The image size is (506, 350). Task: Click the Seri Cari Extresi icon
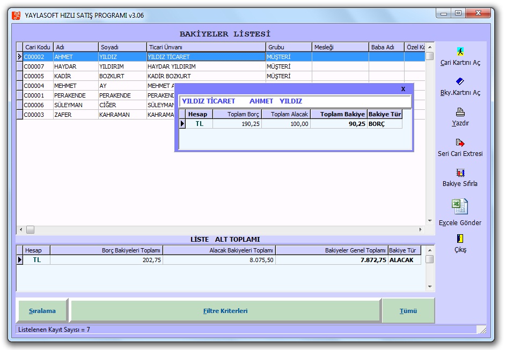pyautogui.click(x=460, y=143)
